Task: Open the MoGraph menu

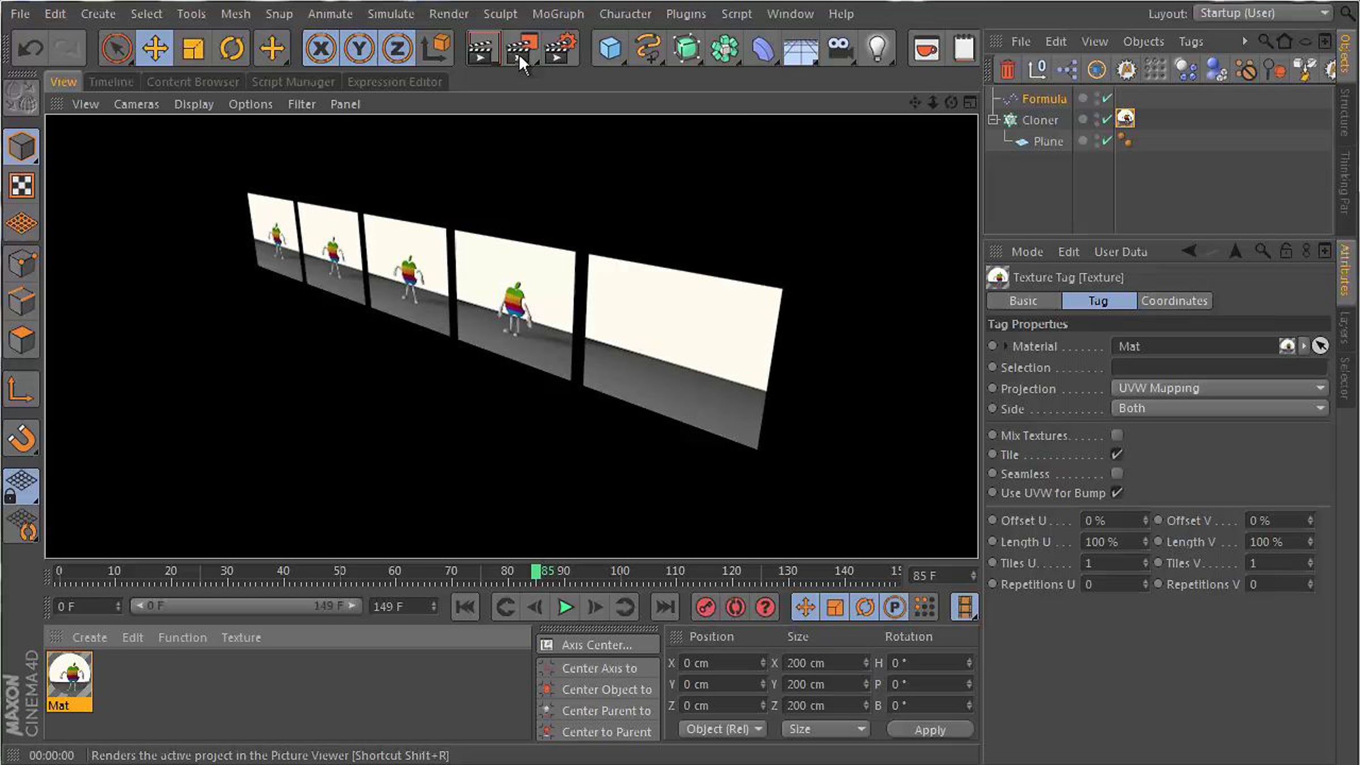Action: point(558,14)
